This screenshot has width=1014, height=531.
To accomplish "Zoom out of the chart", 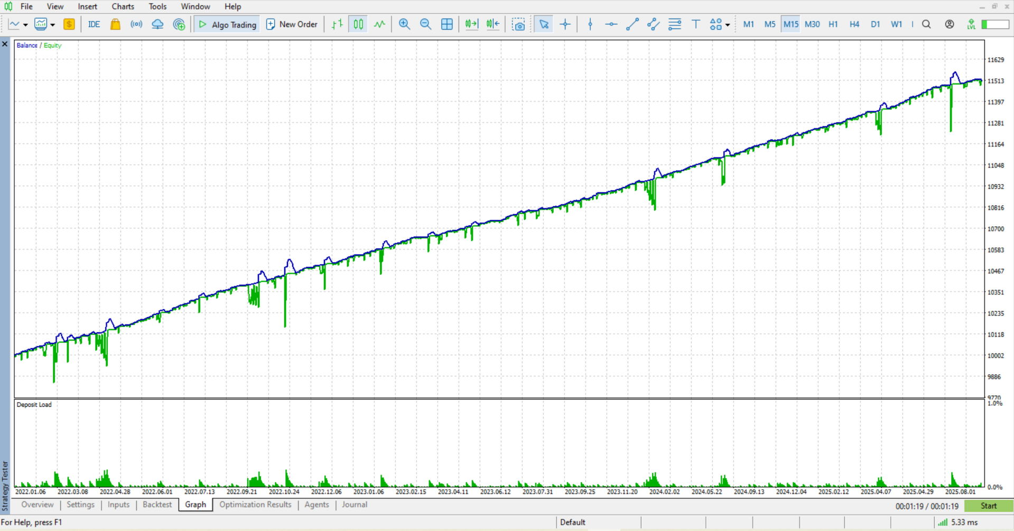I will 425,24.
